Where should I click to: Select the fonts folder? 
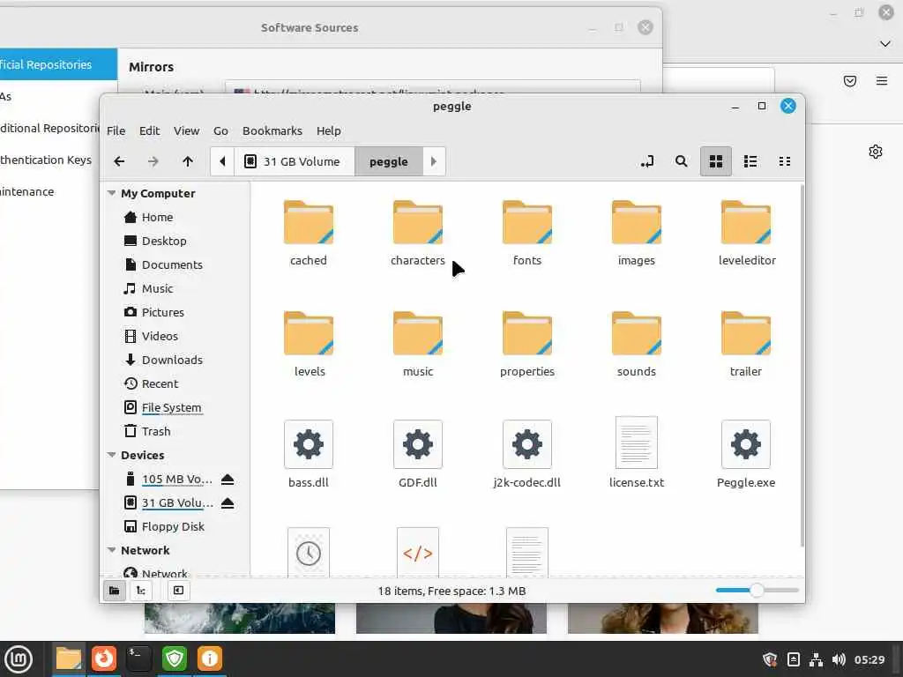click(527, 233)
